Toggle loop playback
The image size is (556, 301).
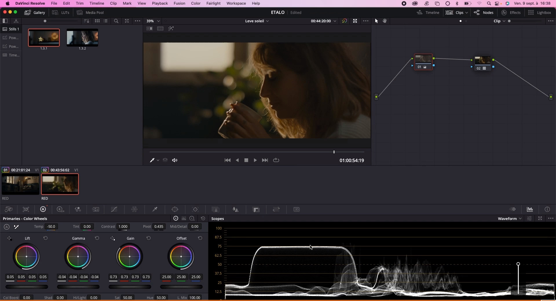[x=276, y=160]
